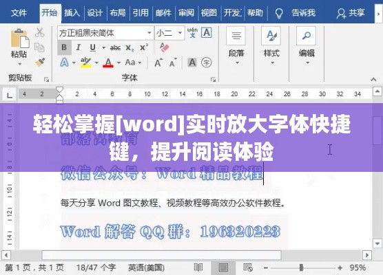Click the Format Painter brush icon
Viewport: 383px width, 275px height.
(x=40, y=63)
